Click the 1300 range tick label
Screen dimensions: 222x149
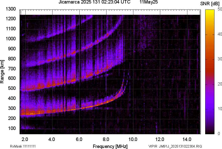[11, 9]
